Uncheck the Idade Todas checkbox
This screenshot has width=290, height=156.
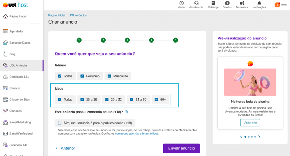[60, 100]
